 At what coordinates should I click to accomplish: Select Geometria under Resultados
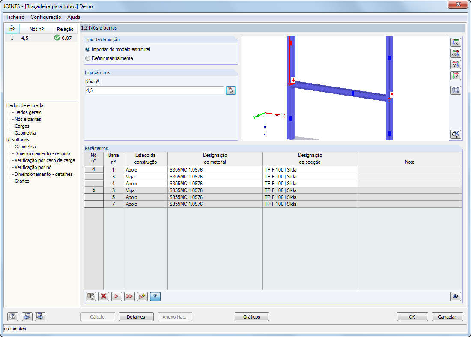point(25,147)
